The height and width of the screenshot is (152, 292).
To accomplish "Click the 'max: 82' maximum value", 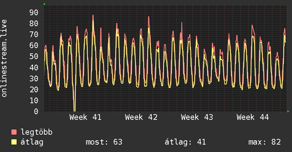I will pyautogui.click(x=264, y=142).
